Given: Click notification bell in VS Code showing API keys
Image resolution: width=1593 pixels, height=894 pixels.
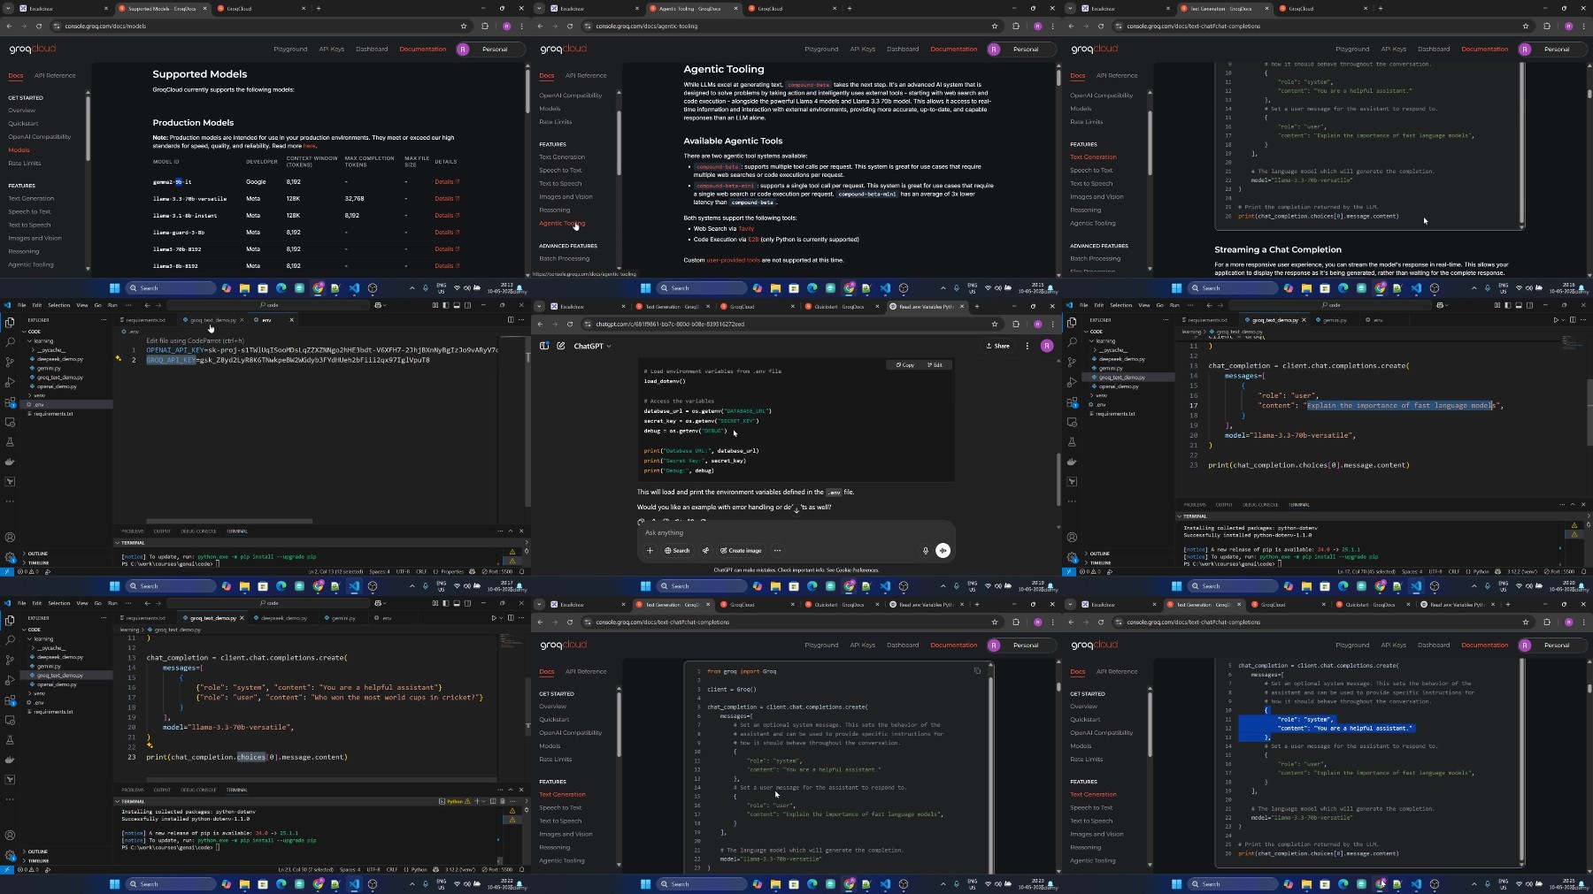Looking at the screenshot, I should point(521,571).
